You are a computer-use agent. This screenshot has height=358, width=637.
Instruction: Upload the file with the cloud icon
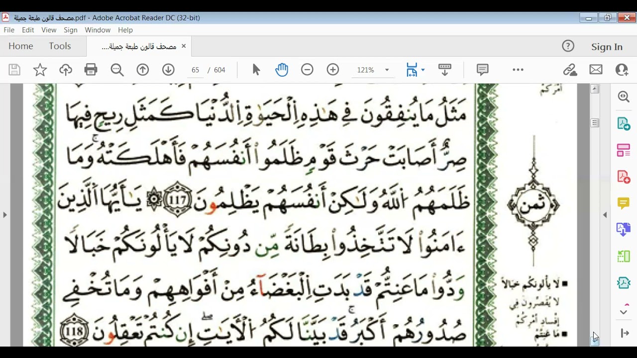66,70
